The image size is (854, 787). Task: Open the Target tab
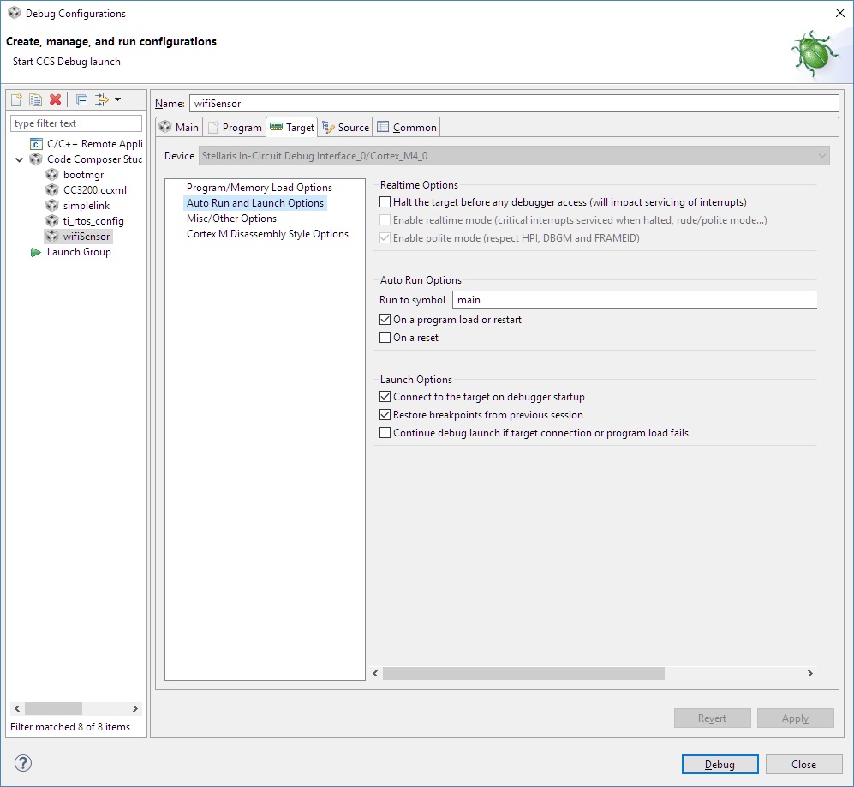pos(292,127)
